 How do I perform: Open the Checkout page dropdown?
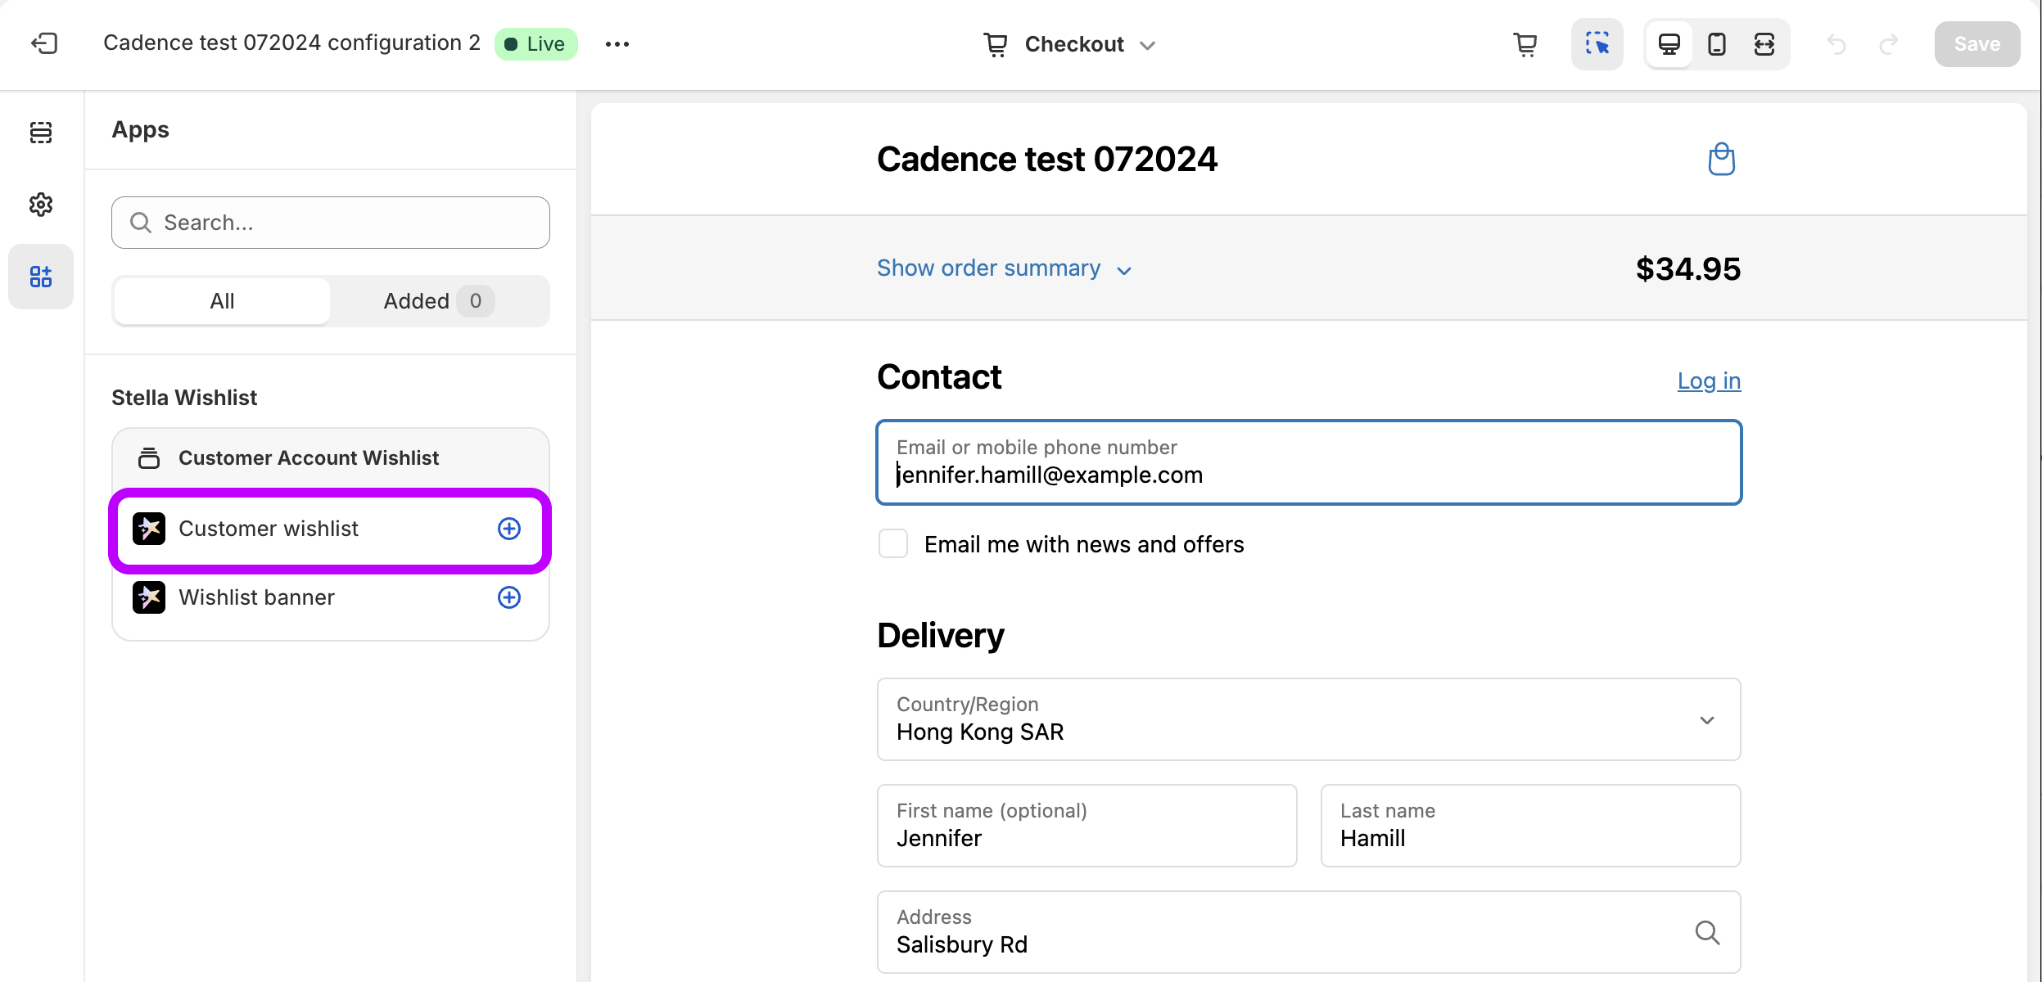pyautogui.click(x=1071, y=44)
